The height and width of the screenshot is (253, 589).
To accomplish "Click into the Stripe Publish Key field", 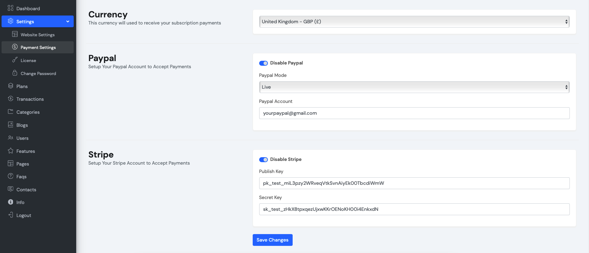I will pyautogui.click(x=414, y=183).
